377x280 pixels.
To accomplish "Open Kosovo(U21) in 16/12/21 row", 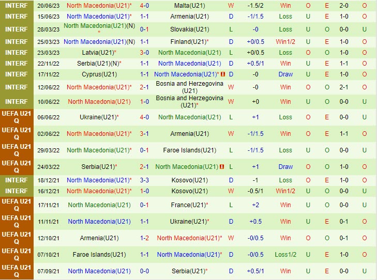I will click(x=189, y=191).
